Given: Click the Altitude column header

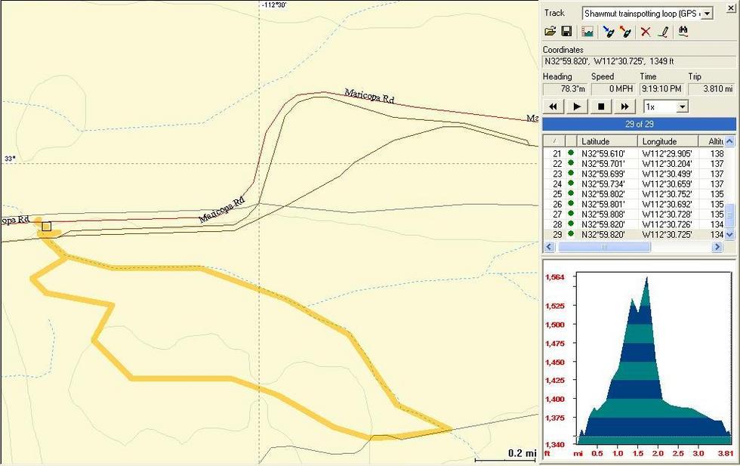Looking at the screenshot, I should click(711, 141).
